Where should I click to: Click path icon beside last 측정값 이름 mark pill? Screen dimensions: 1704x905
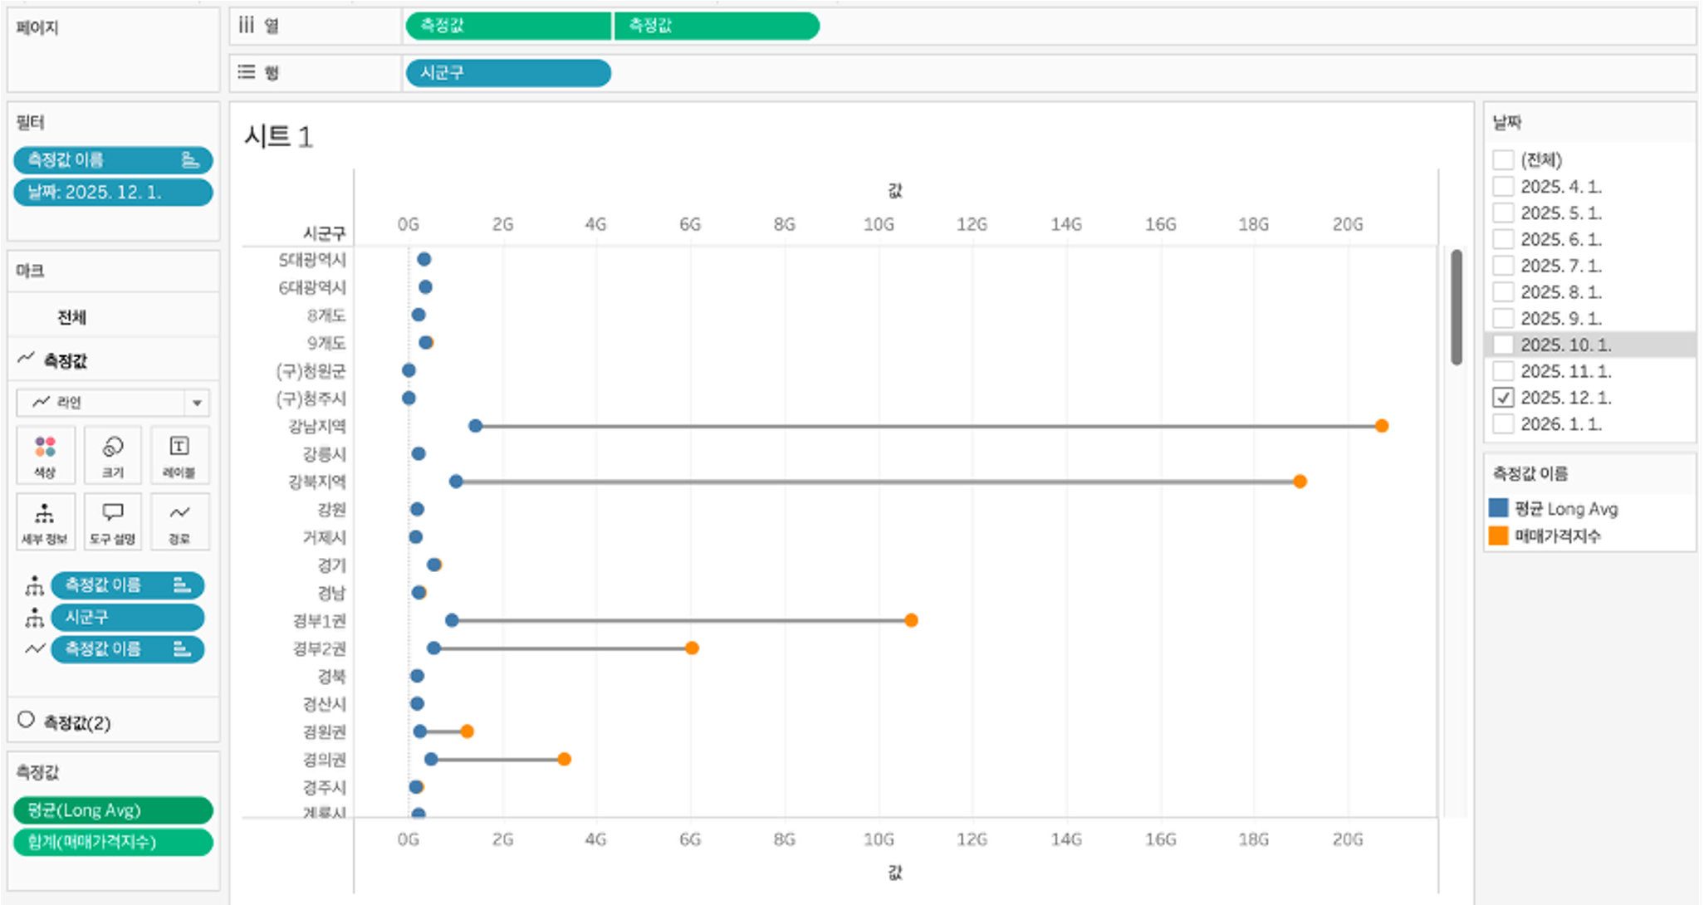click(x=34, y=649)
